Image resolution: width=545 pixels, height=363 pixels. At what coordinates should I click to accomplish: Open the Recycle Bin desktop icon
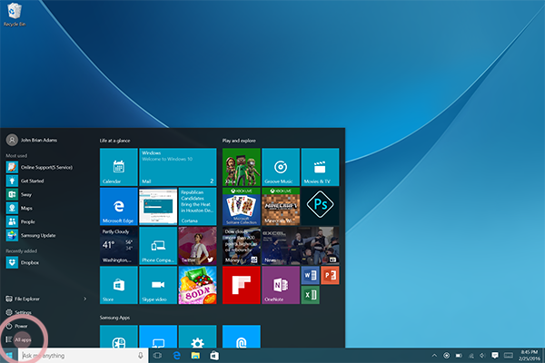[x=14, y=15]
